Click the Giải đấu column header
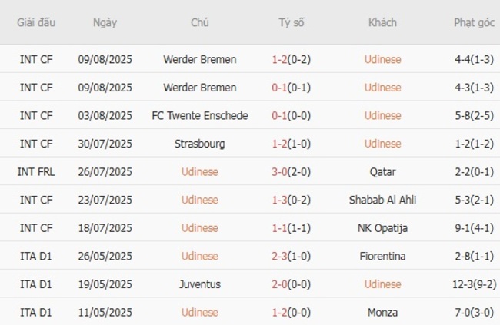 point(36,22)
